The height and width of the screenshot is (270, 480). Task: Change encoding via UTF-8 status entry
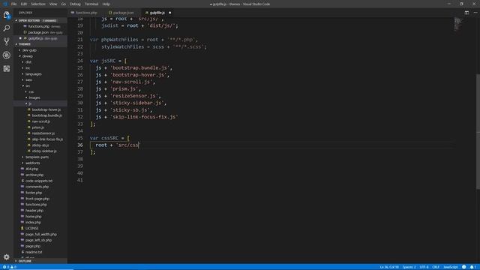point(424,267)
